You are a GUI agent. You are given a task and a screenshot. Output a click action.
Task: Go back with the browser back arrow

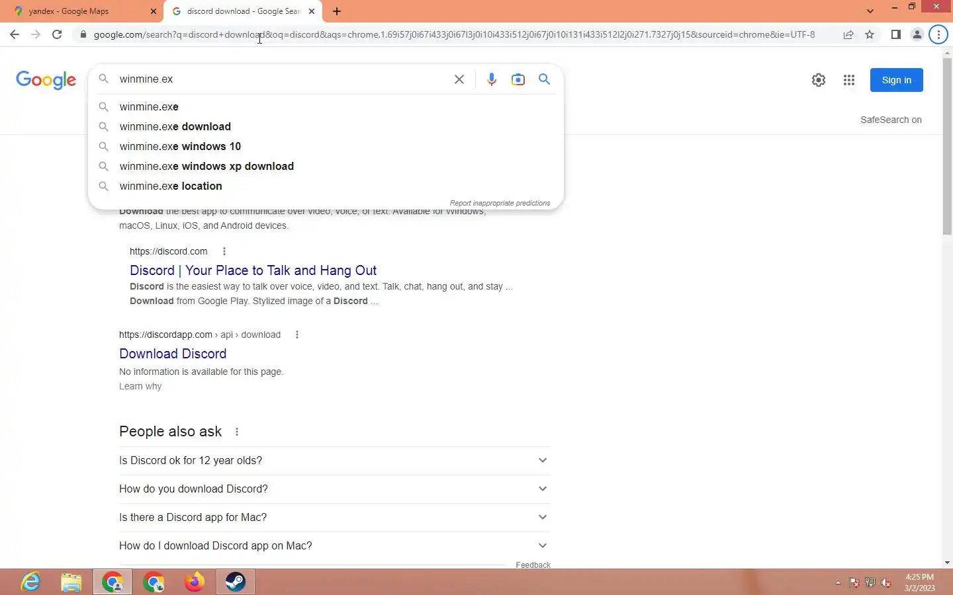(x=15, y=34)
